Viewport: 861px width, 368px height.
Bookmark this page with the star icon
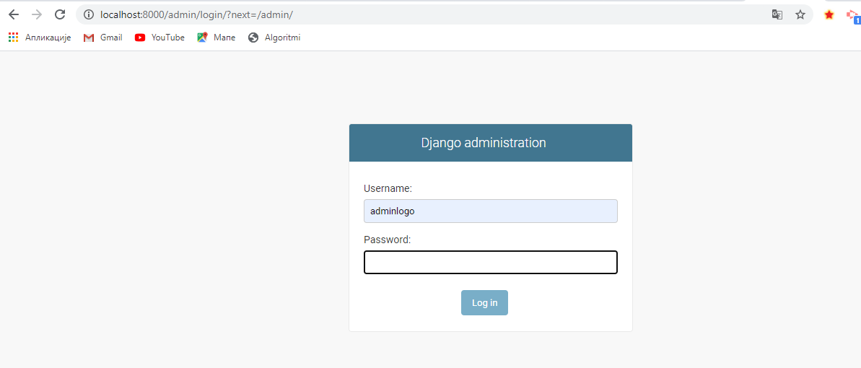800,15
